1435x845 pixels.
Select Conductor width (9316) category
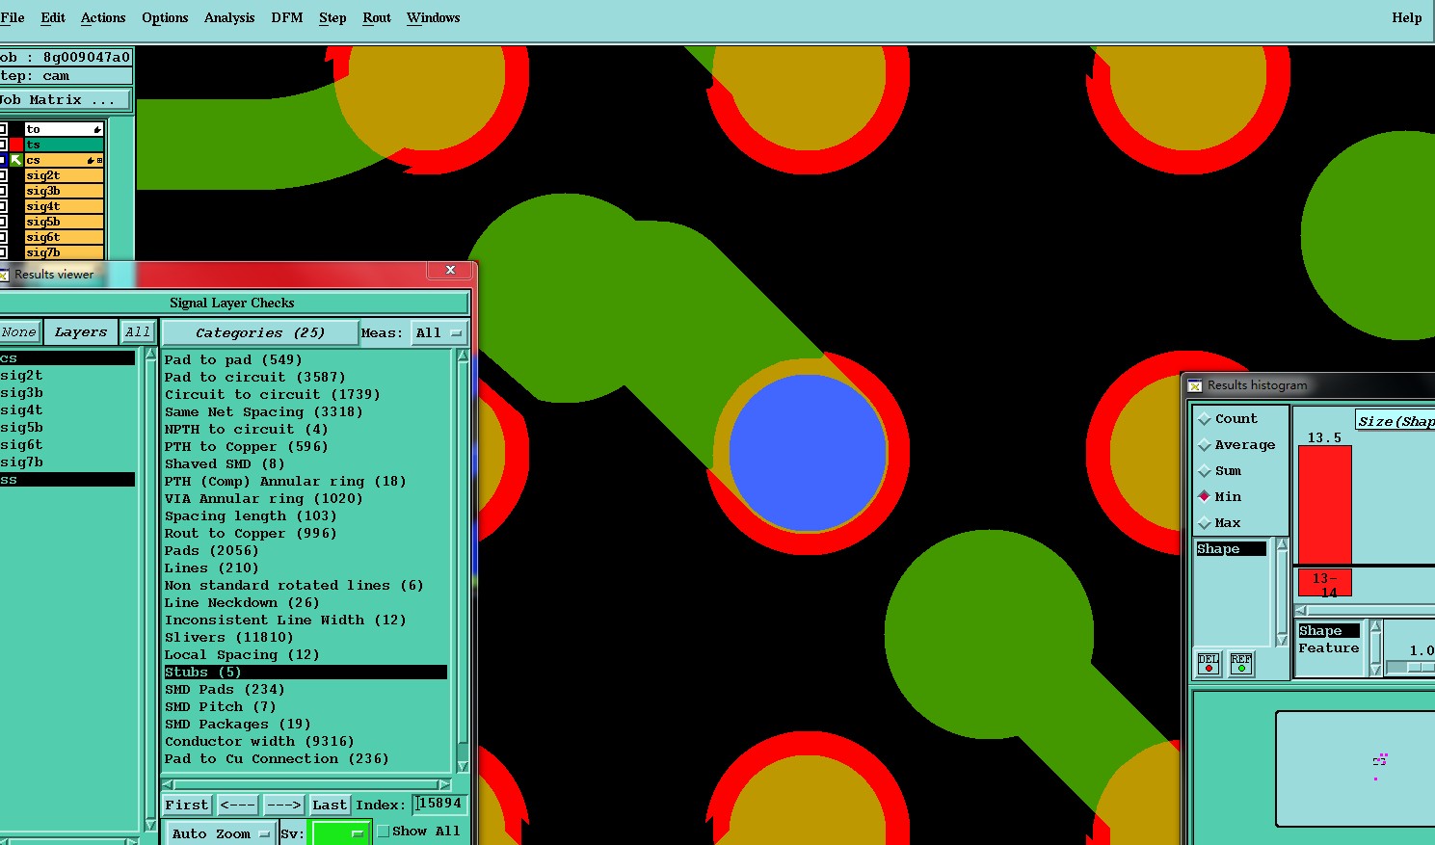point(259,742)
